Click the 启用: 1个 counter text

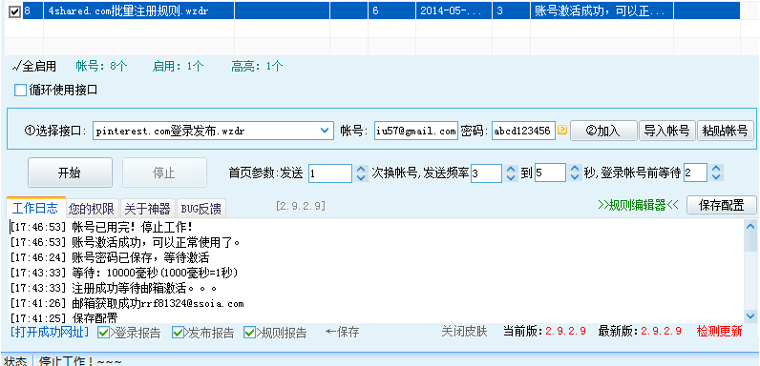pos(179,67)
